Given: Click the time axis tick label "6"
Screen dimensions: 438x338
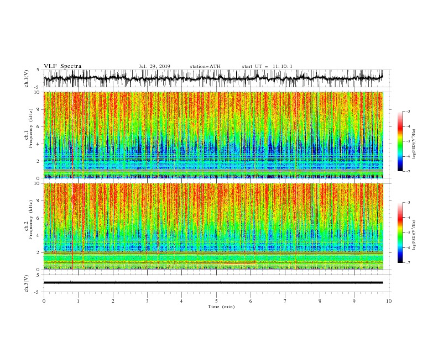Looking at the screenshot, I should coord(251,301).
